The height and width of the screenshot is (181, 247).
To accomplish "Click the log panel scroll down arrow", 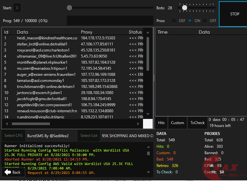I will coord(148,172).
